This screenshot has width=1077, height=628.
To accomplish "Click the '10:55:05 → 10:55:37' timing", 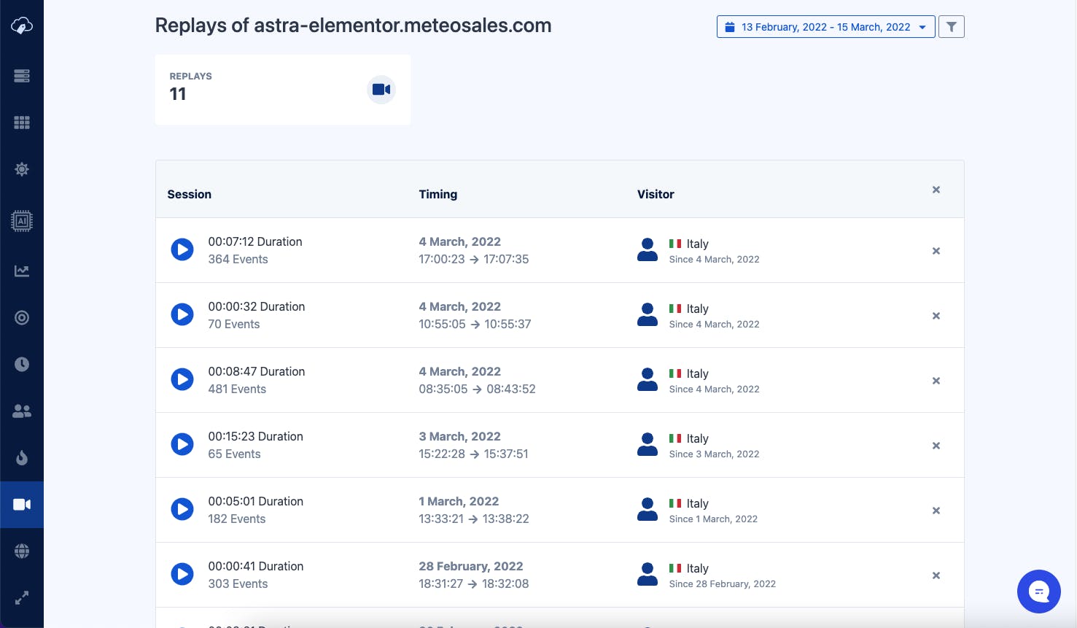I will click(475, 324).
